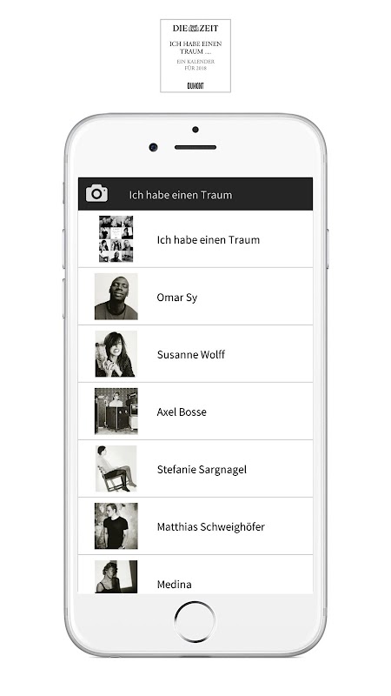
Task: Open the Axel Bosse entry
Action: pos(195,411)
